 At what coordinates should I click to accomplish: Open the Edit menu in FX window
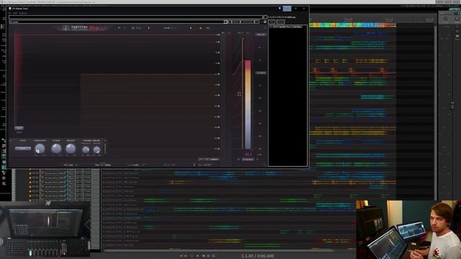(x=15, y=13)
